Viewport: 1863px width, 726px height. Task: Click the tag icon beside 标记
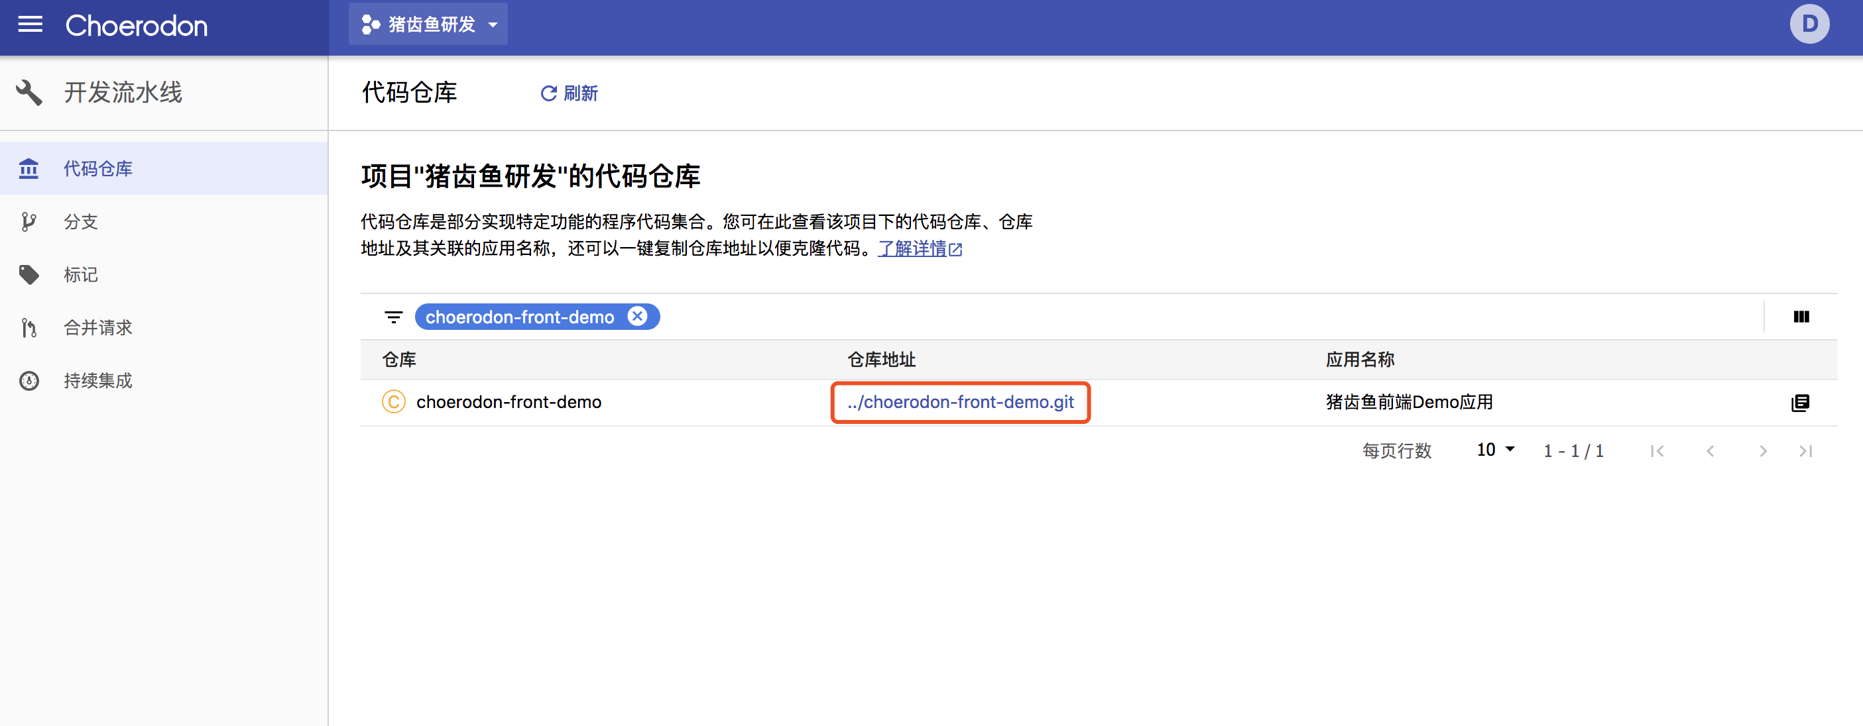29,274
